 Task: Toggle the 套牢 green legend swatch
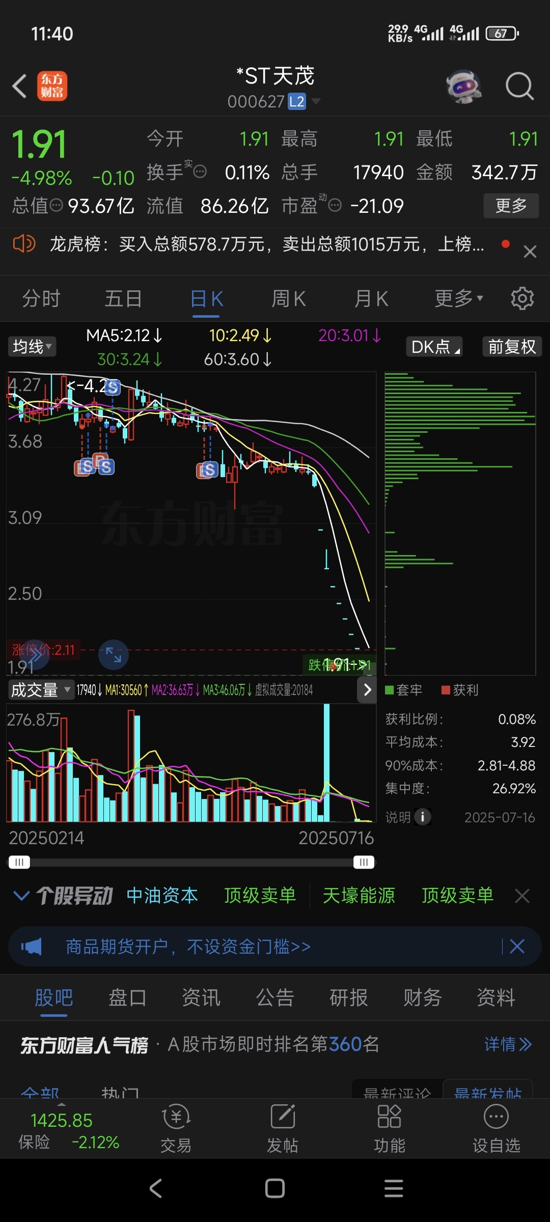click(x=390, y=690)
